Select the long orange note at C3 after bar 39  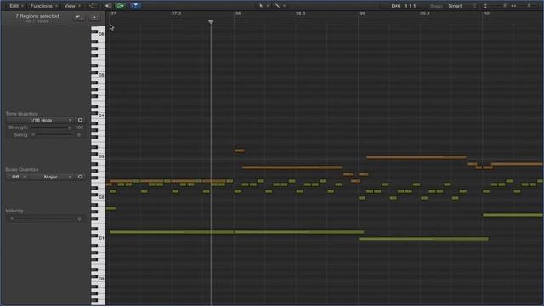pyautogui.click(x=416, y=157)
